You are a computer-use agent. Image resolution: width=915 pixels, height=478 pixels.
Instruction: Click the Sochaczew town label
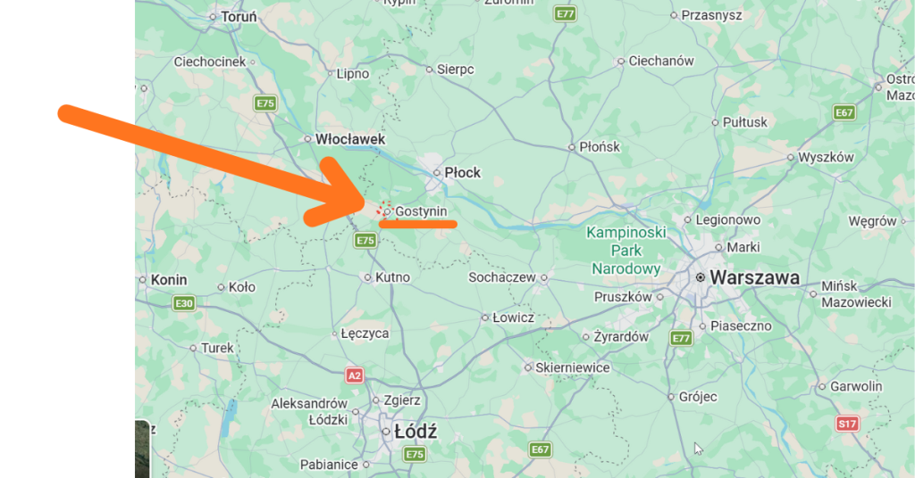coord(502,277)
